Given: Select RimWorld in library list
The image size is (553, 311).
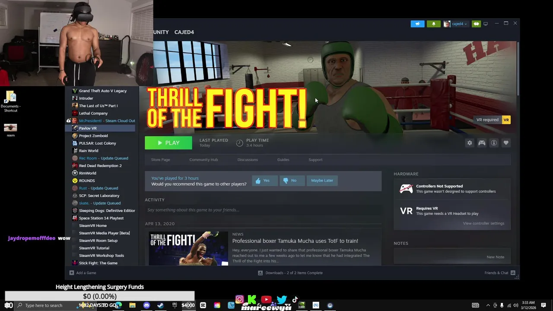Looking at the screenshot, I should tap(88, 173).
